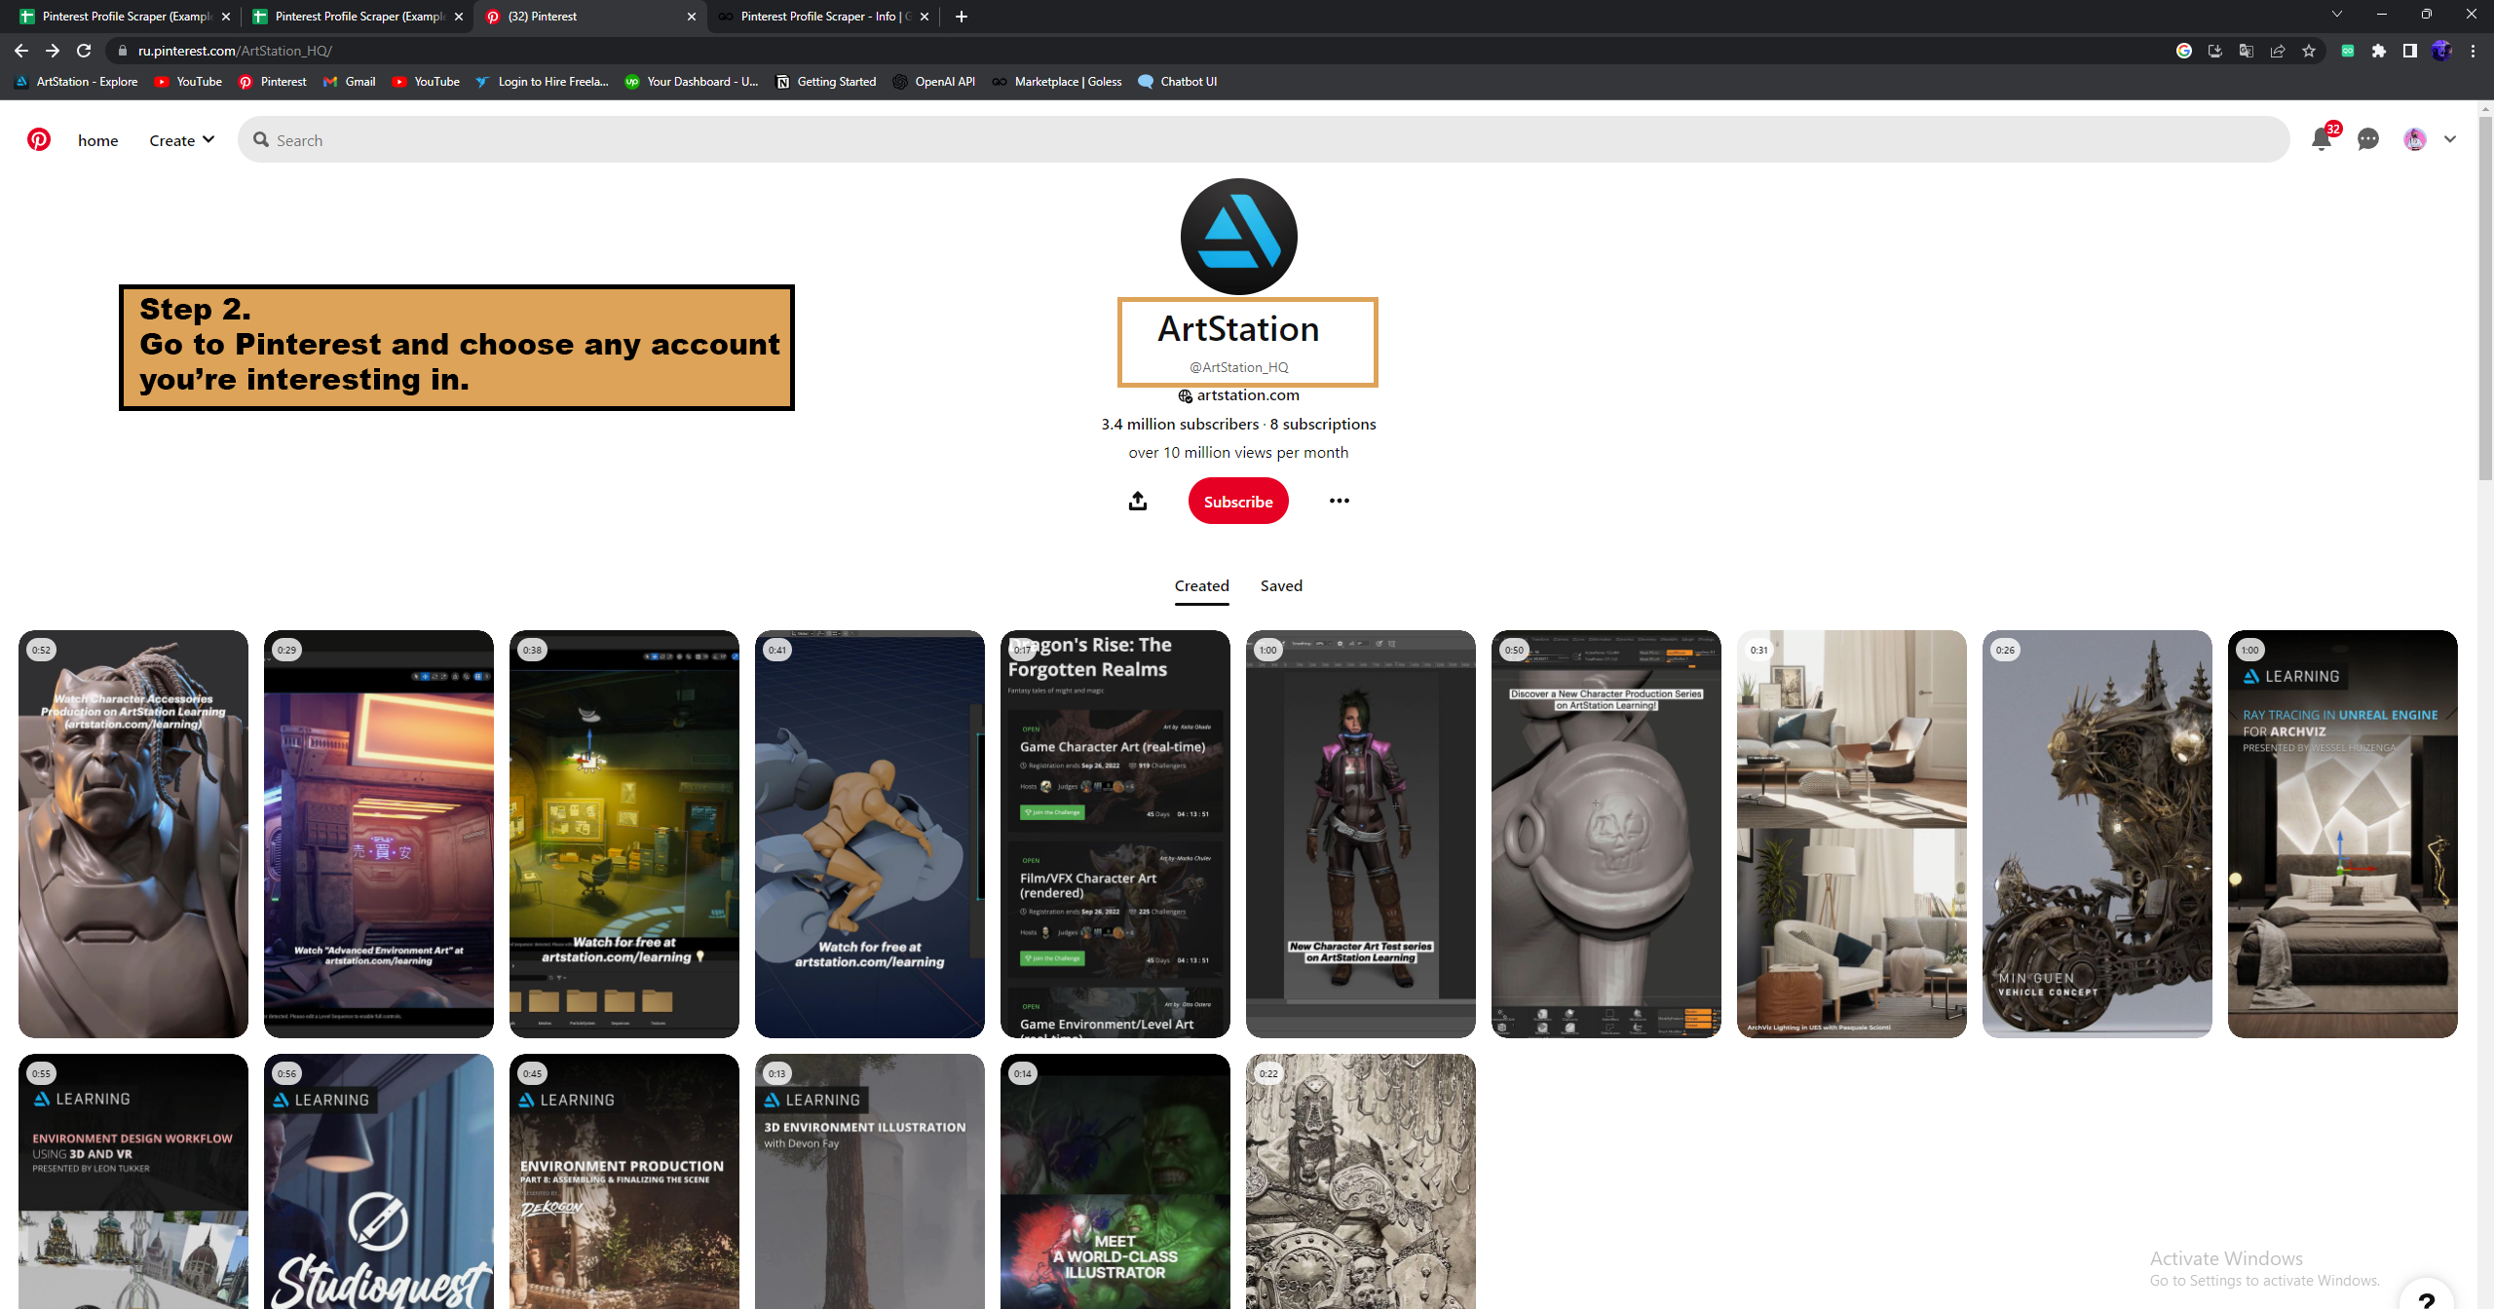The height and width of the screenshot is (1309, 2494).
Task: Go back with browser back arrow
Action: [21, 51]
